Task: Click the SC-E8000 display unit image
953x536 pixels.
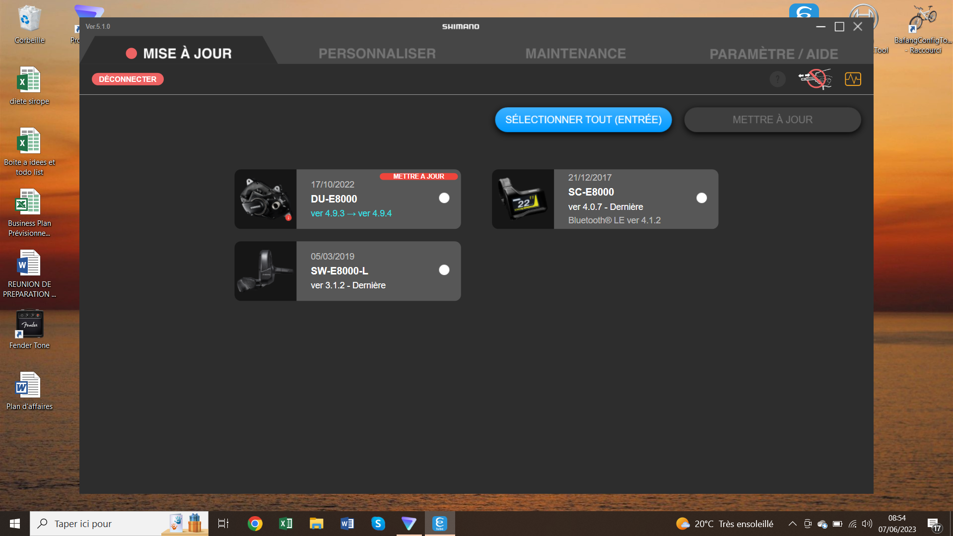Action: click(523, 199)
